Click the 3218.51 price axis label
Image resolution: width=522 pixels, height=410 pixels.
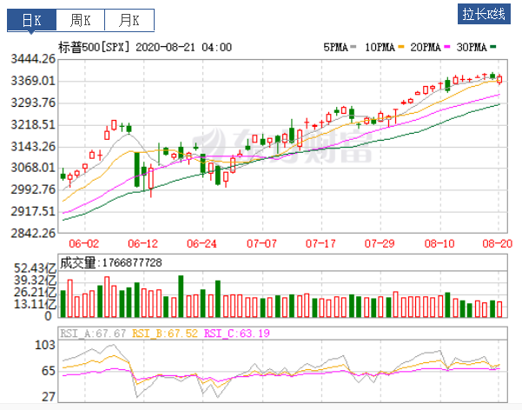click(33, 124)
